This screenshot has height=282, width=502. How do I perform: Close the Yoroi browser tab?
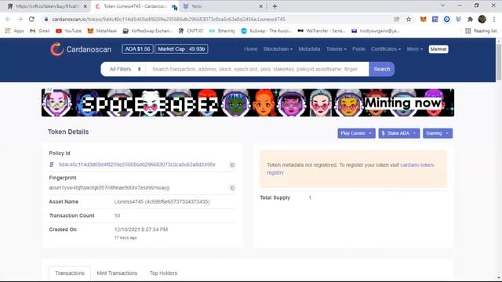coord(260,6)
